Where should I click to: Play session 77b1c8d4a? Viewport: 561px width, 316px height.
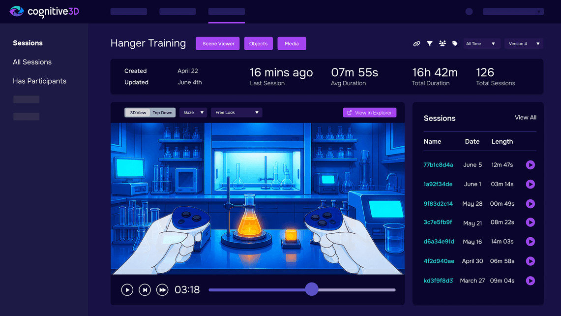point(530,165)
